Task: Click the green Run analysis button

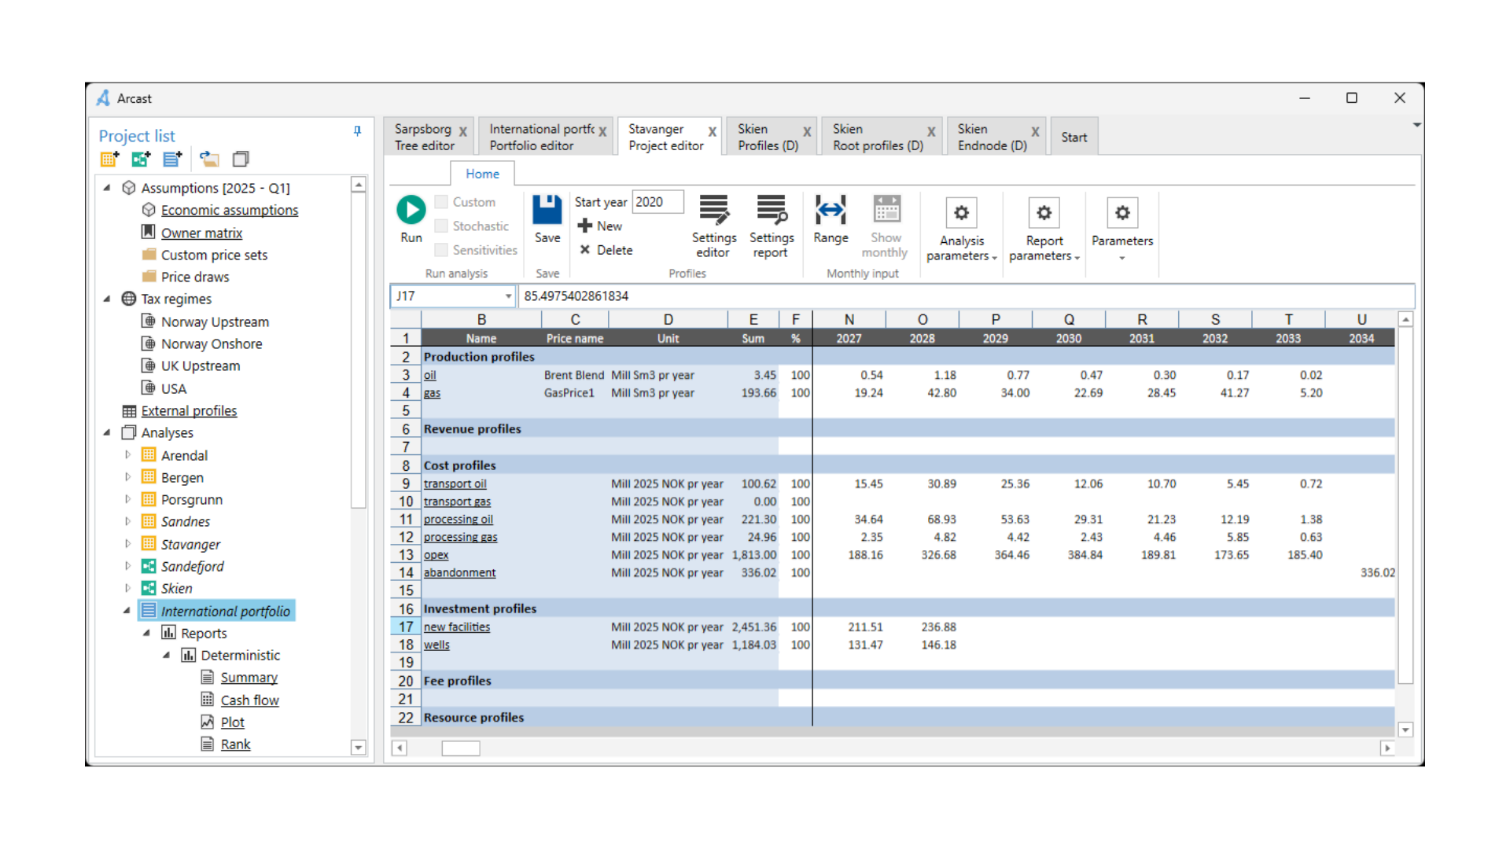Action: (x=411, y=210)
